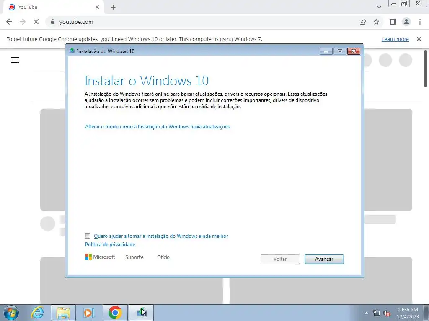
Task: Open the clock showing 10:36 PM
Action: pos(408,313)
